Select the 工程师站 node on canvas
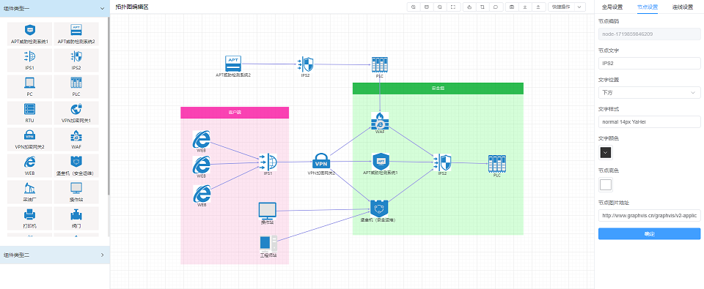 [x=268, y=244]
